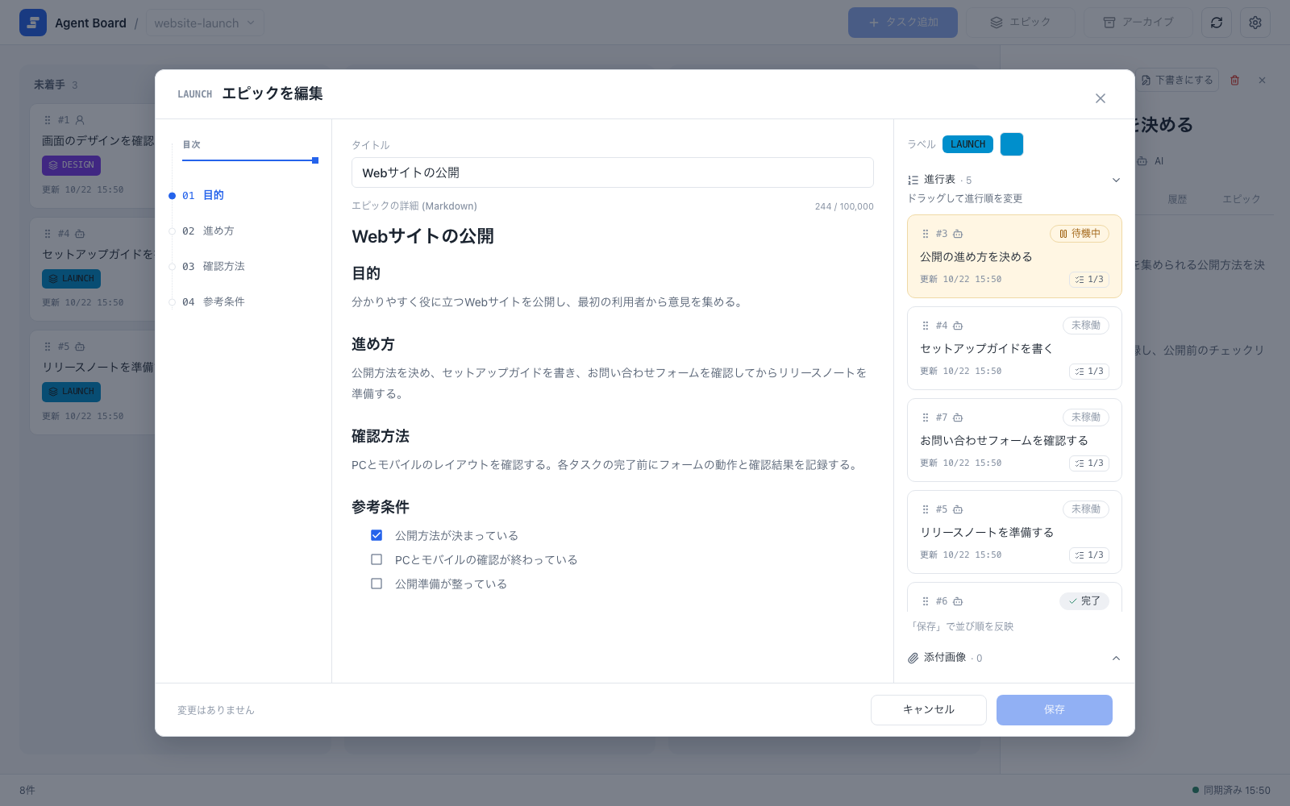Click the タイトル input field
The image size is (1290, 806).
pyautogui.click(x=613, y=172)
